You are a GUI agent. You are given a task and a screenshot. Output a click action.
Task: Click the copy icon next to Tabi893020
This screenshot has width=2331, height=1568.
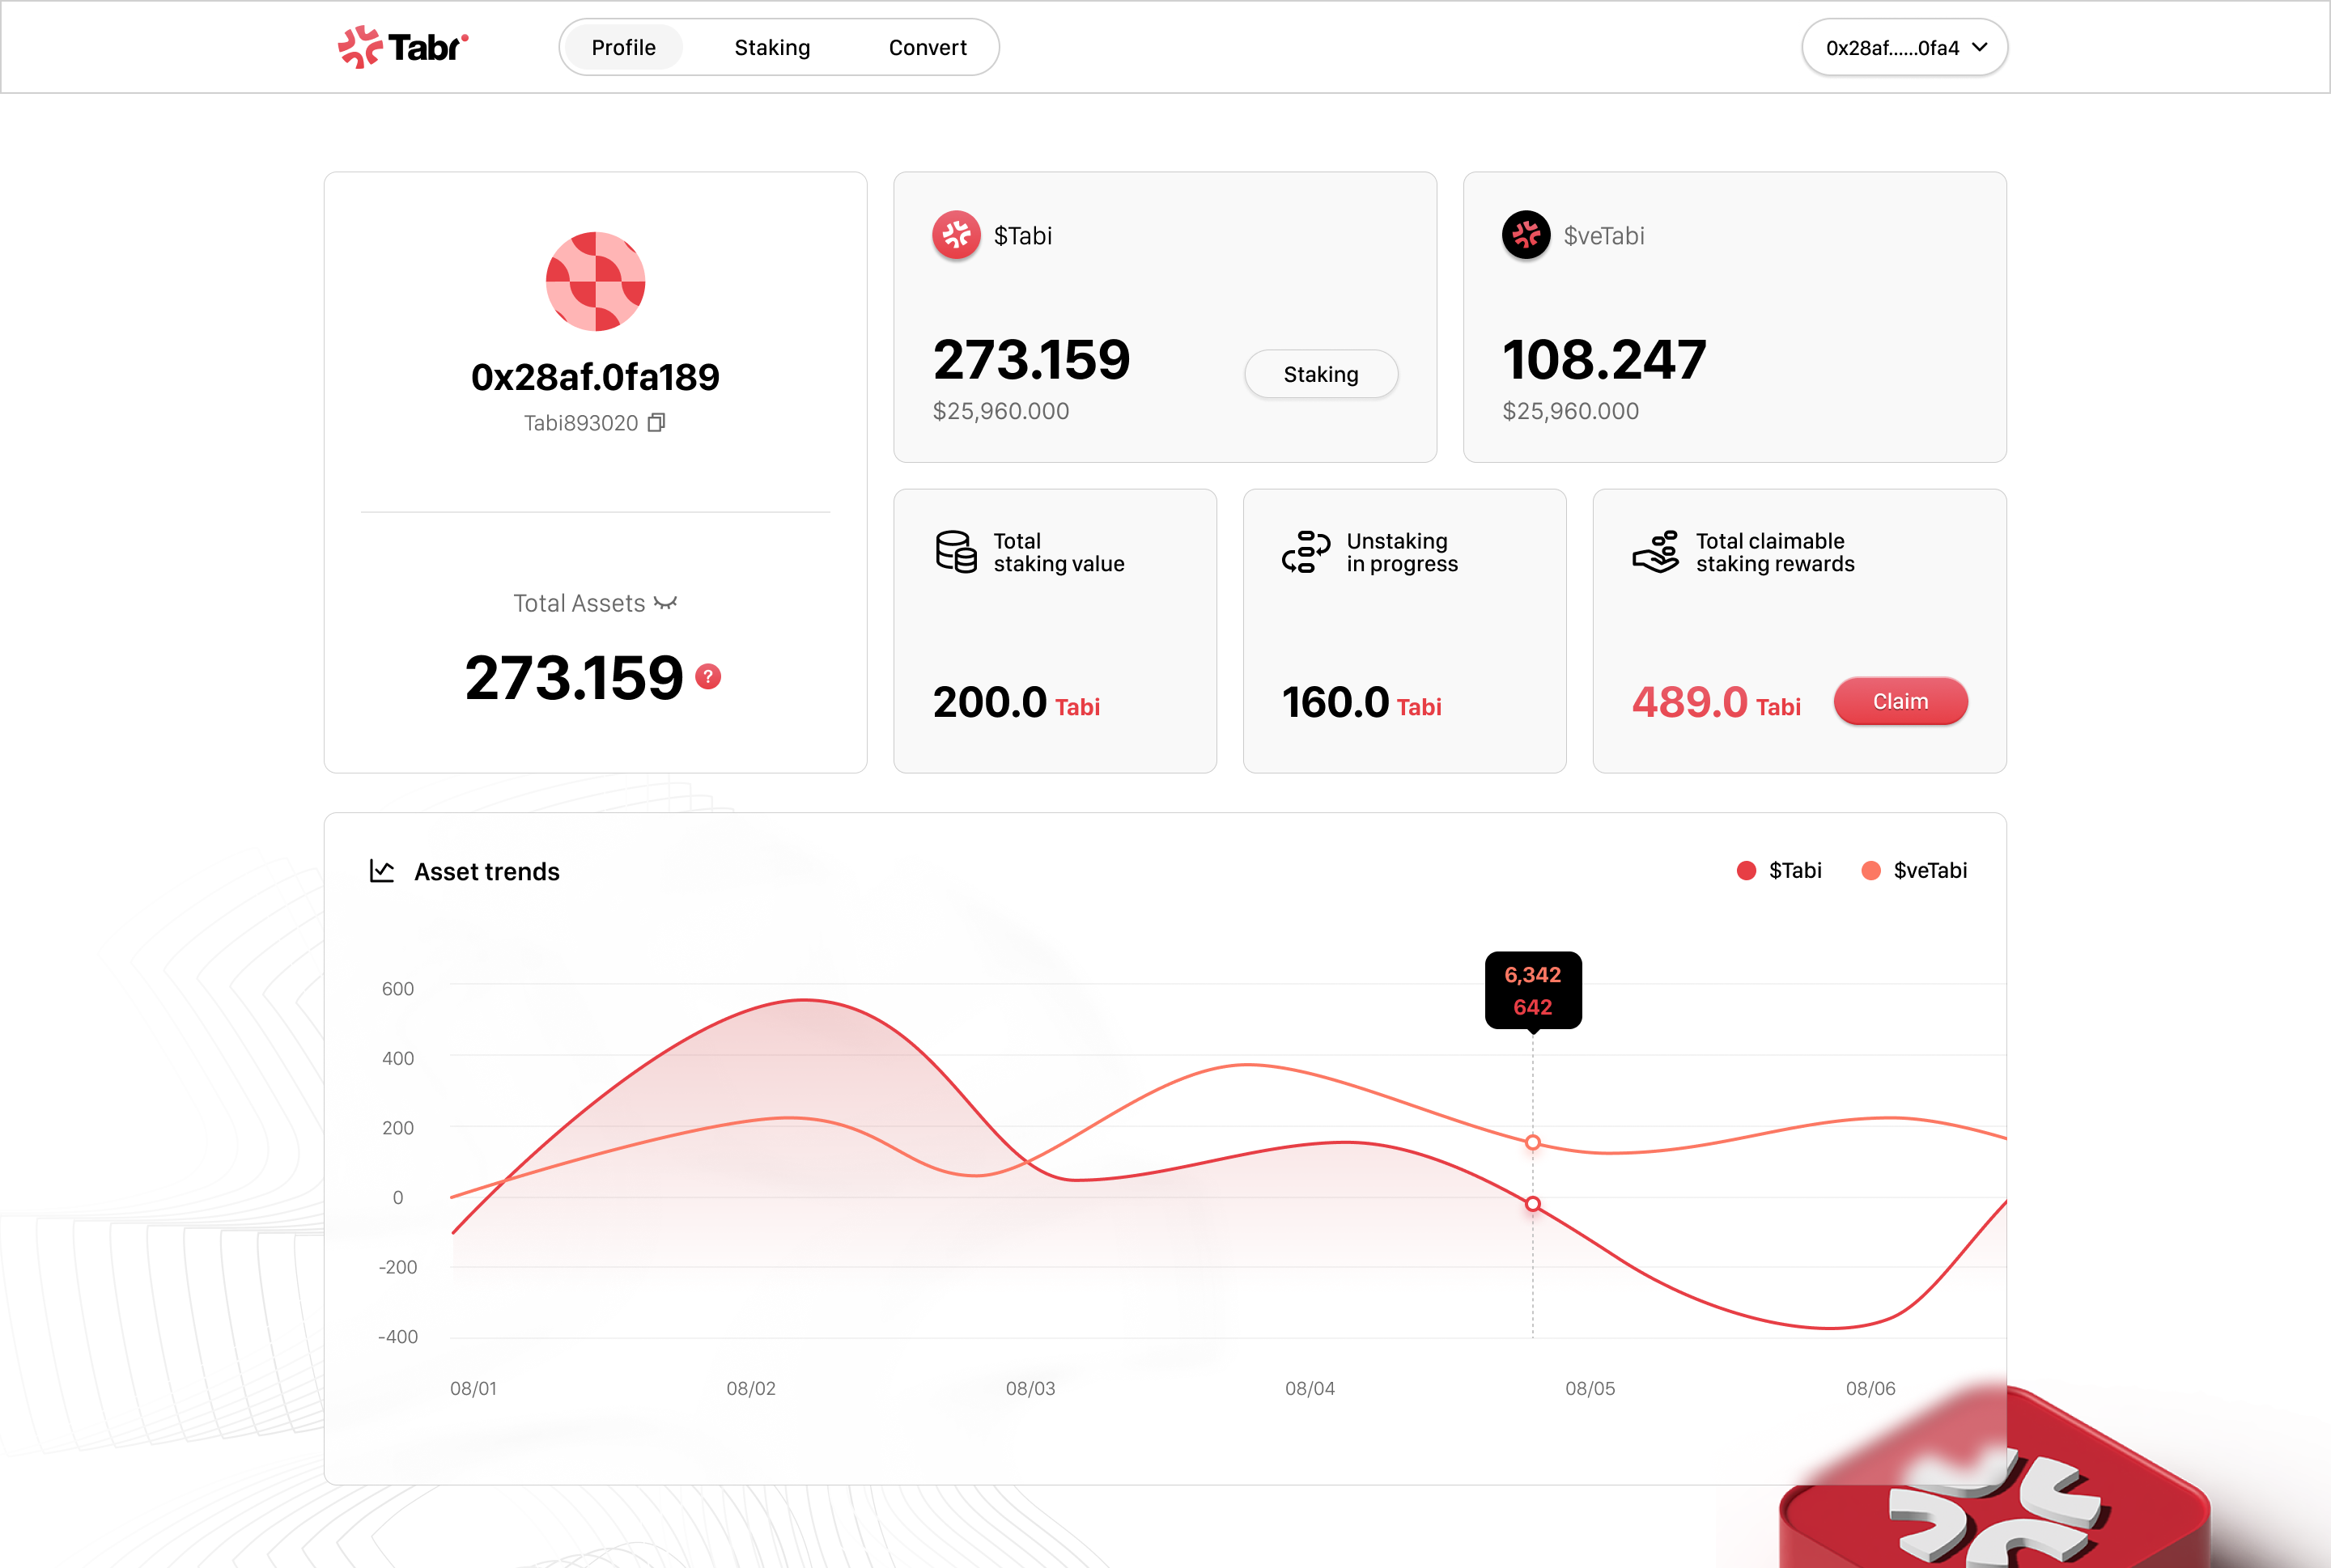pos(658,422)
